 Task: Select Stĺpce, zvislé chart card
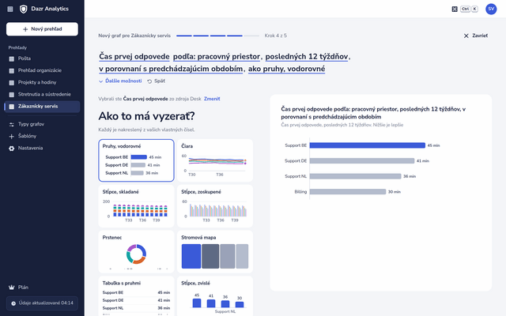[215, 296]
